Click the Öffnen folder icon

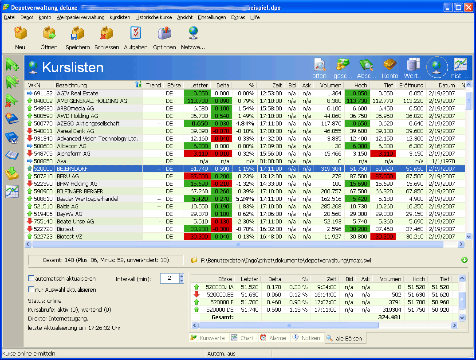[49, 34]
